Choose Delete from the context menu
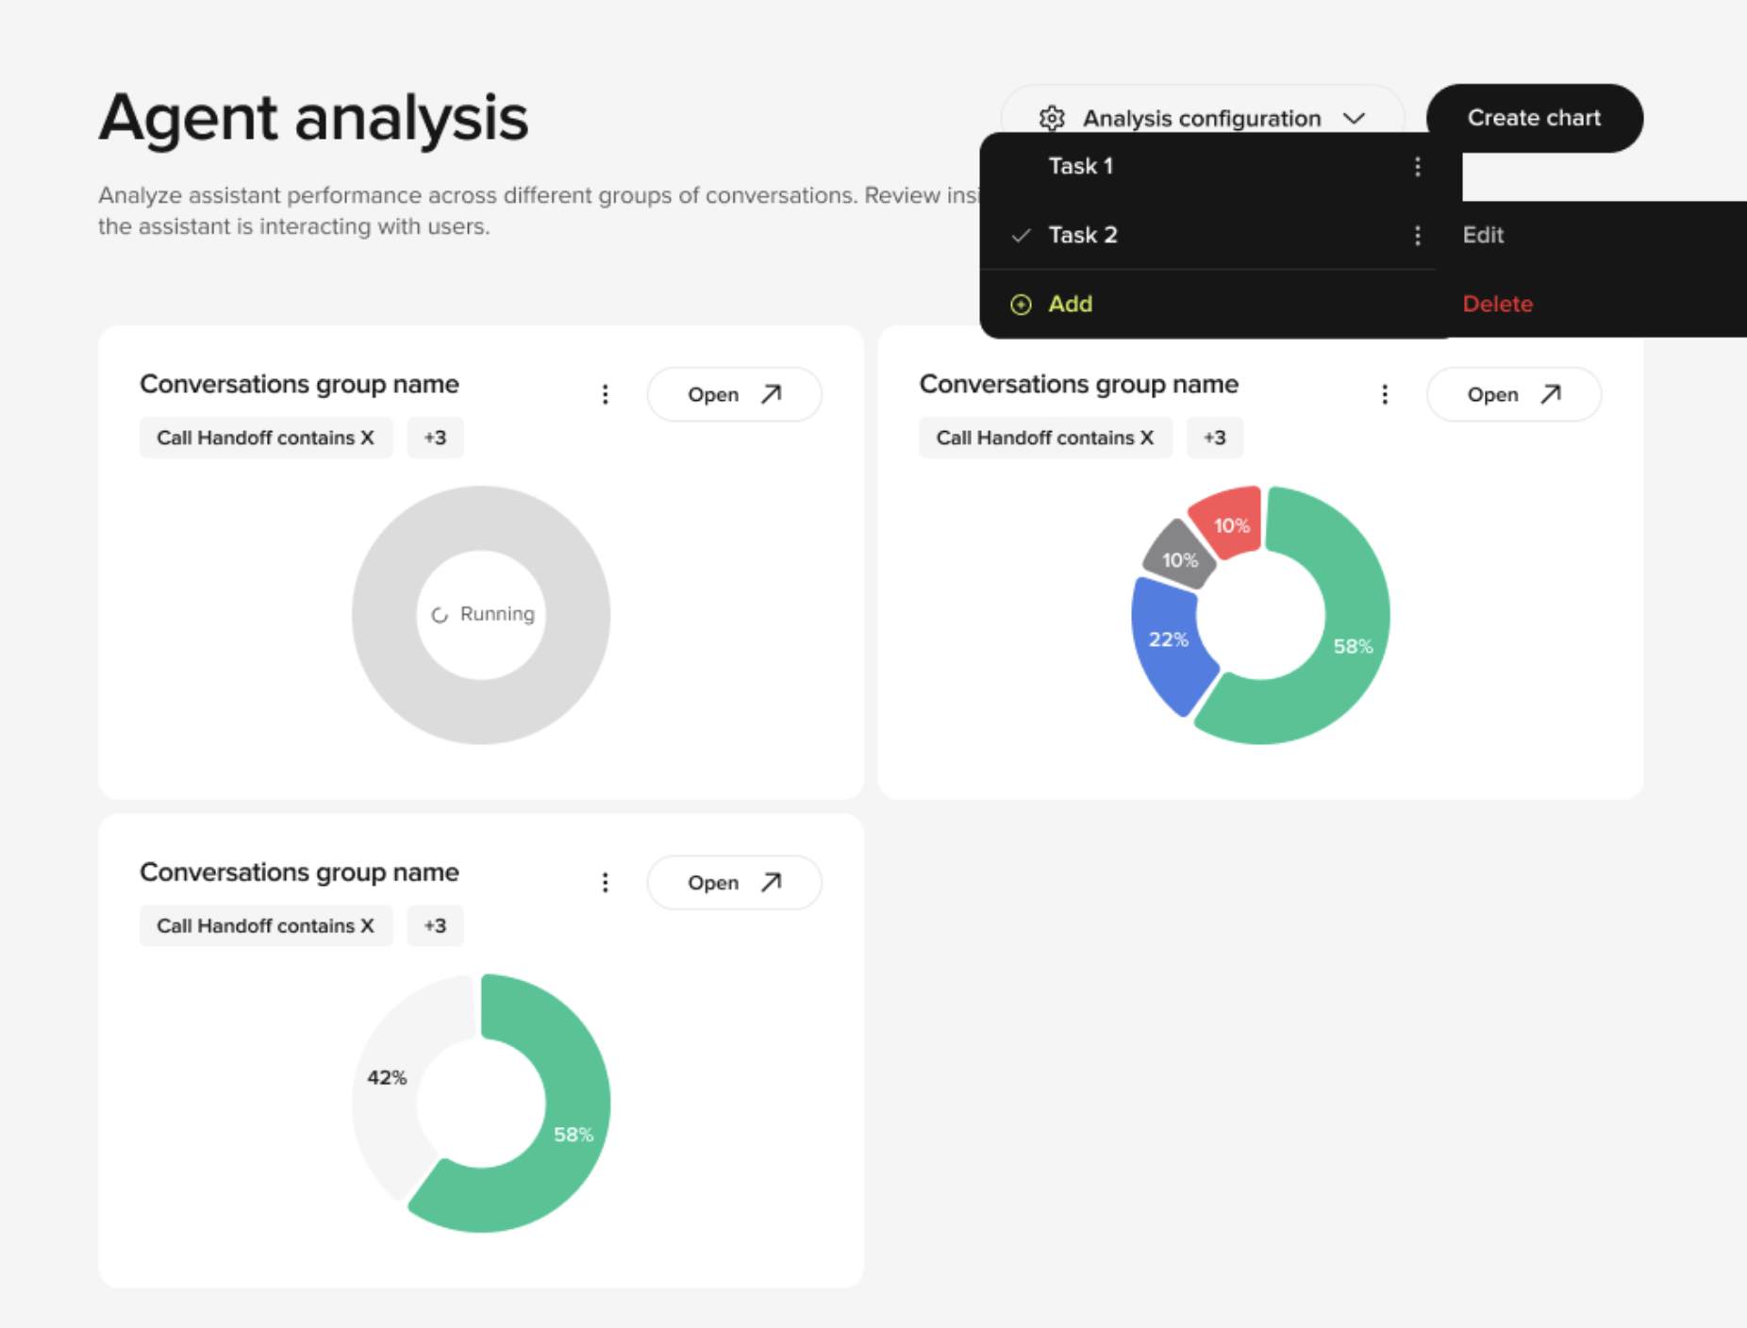Image resolution: width=1747 pixels, height=1328 pixels. (1497, 304)
